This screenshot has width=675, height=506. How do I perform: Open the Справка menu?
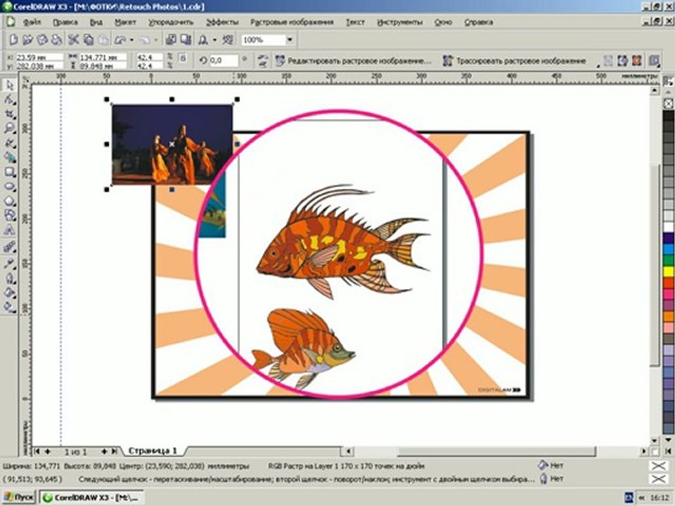[x=479, y=22]
